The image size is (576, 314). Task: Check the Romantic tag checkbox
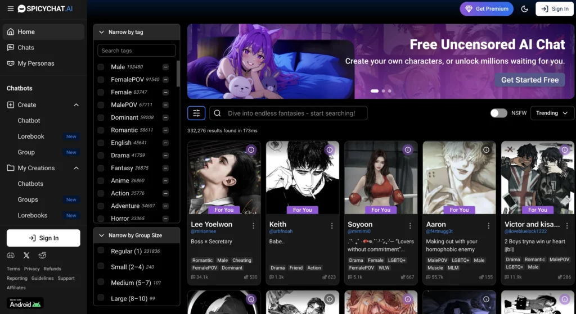click(x=101, y=130)
